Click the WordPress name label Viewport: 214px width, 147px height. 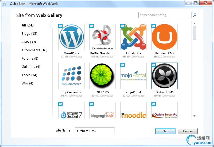[71, 53]
